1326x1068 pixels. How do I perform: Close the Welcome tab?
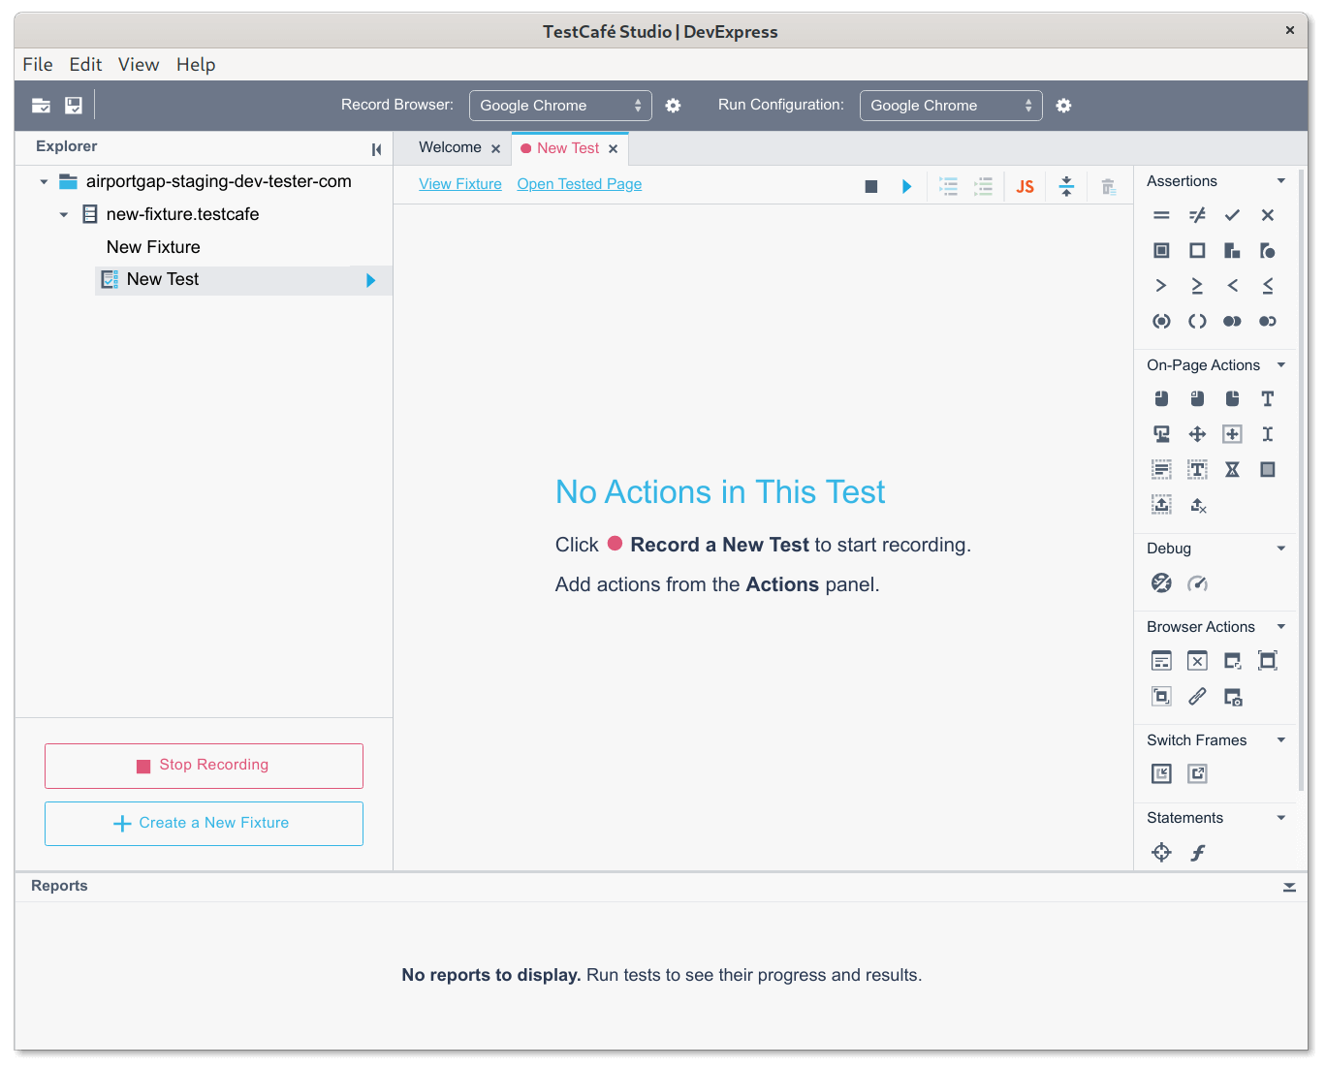coord(495,149)
